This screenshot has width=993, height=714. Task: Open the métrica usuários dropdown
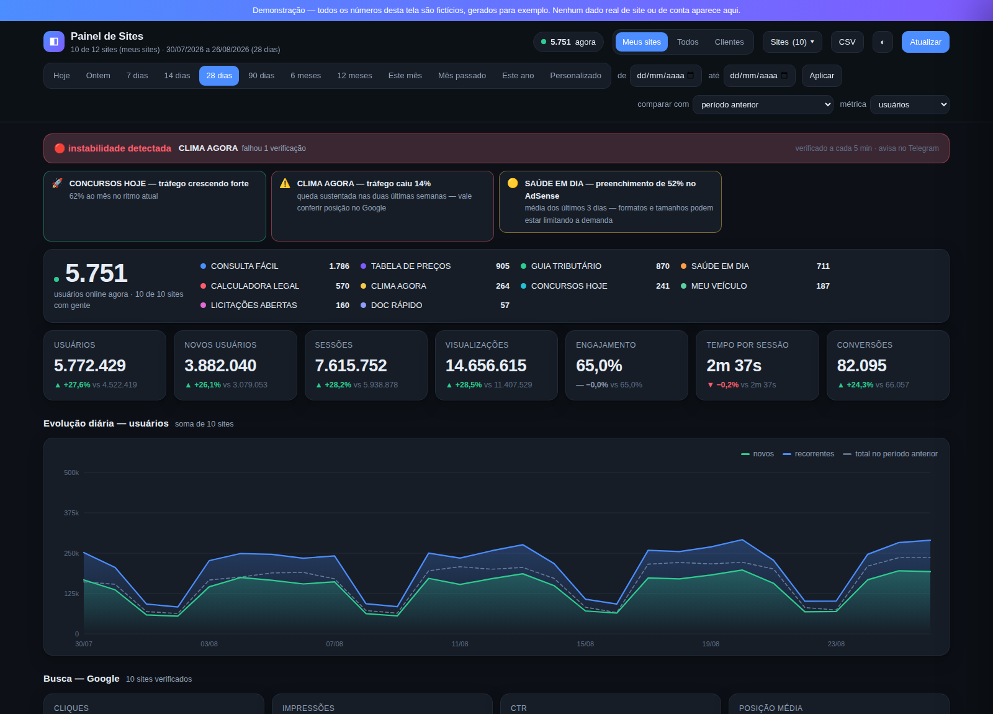[910, 105]
